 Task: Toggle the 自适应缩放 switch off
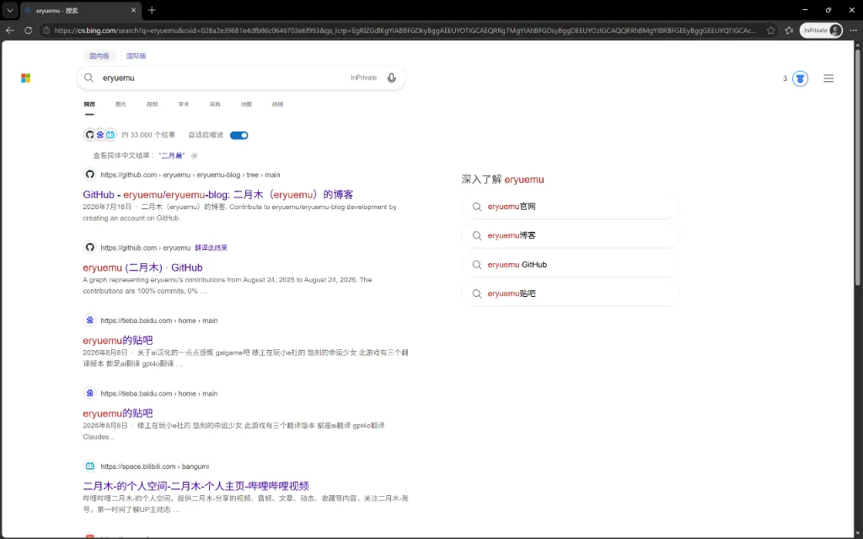pos(239,135)
